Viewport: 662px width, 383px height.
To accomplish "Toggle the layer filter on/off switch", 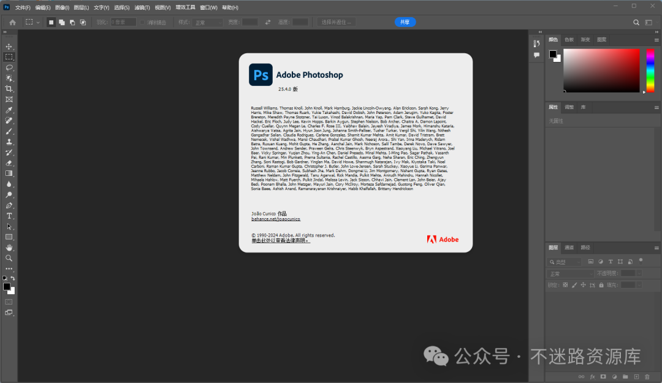I will [641, 260].
